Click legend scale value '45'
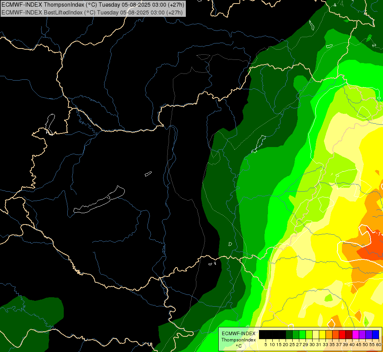Screen dimensions: 383x352 coord(359,345)
